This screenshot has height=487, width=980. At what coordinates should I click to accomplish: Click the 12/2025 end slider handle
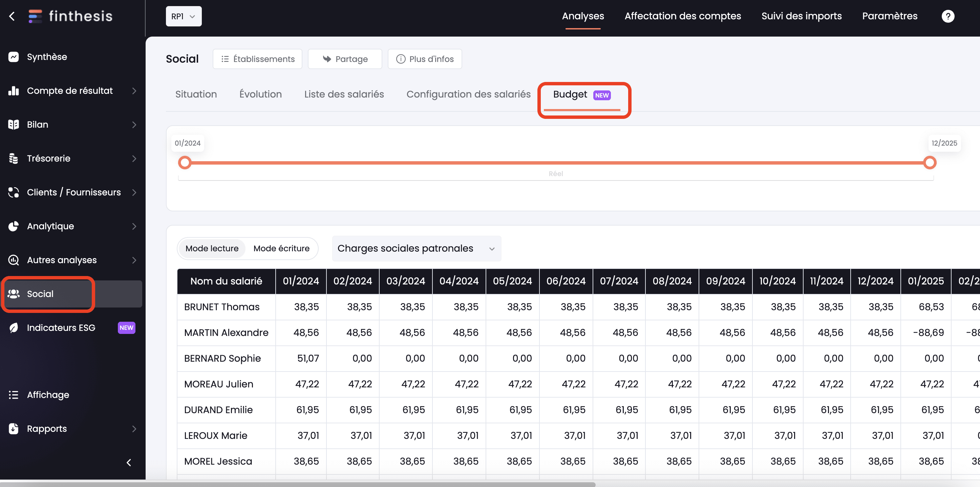tap(930, 163)
